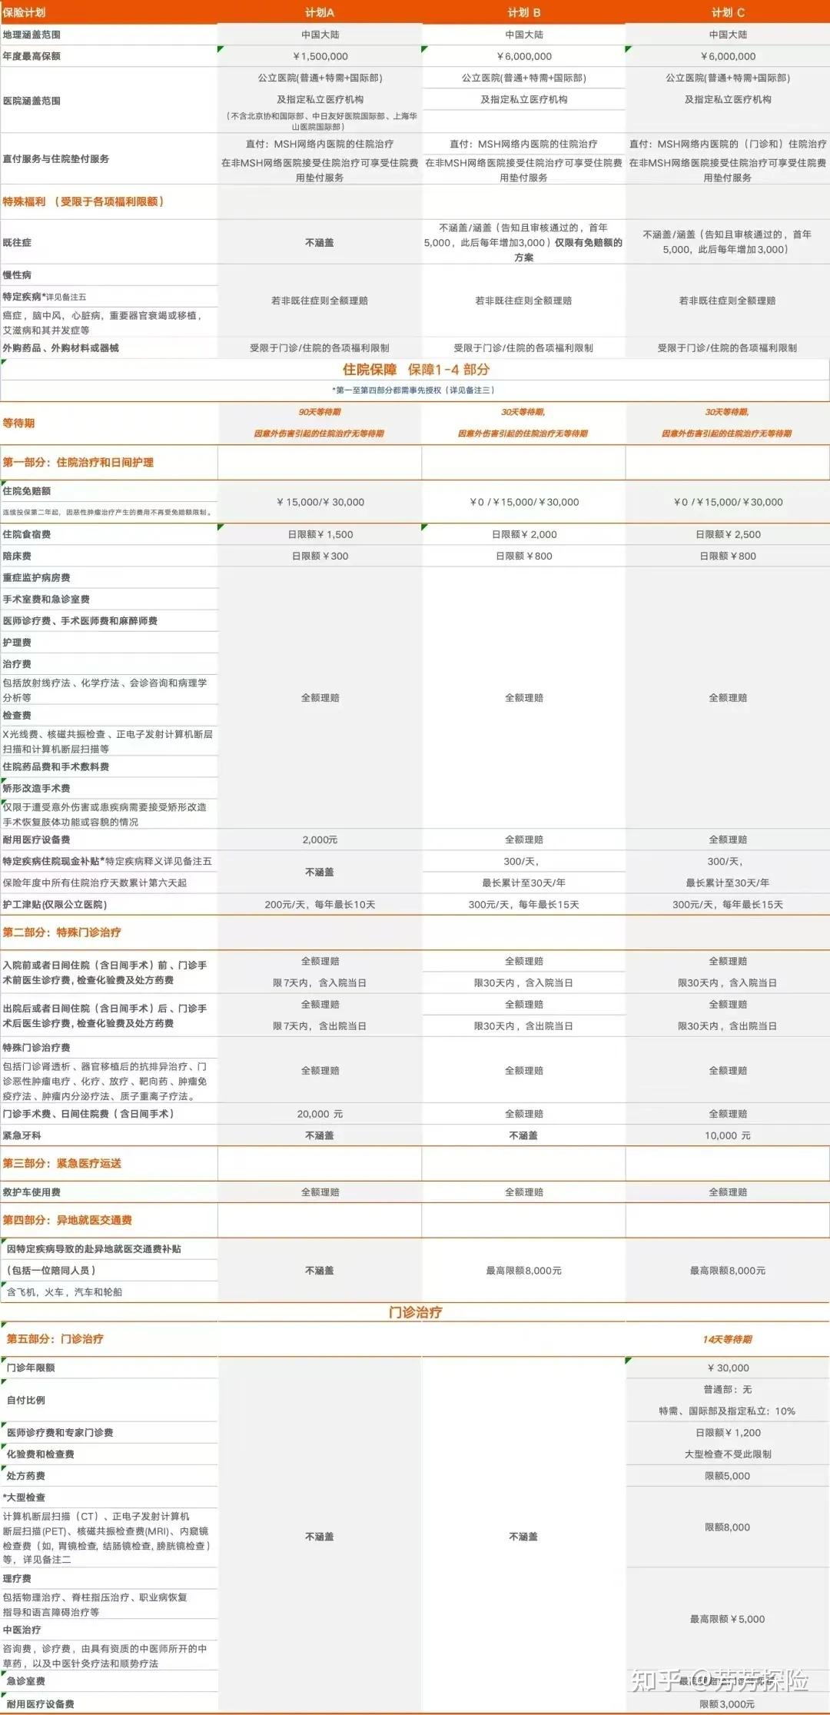
Task: Click the 门诊年限额 row label
Action: point(31,1368)
